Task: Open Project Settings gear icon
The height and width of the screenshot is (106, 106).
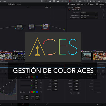Action: (x=103, y=104)
